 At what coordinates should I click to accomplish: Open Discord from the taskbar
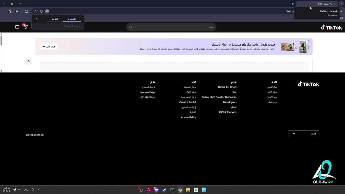coord(156,190)
